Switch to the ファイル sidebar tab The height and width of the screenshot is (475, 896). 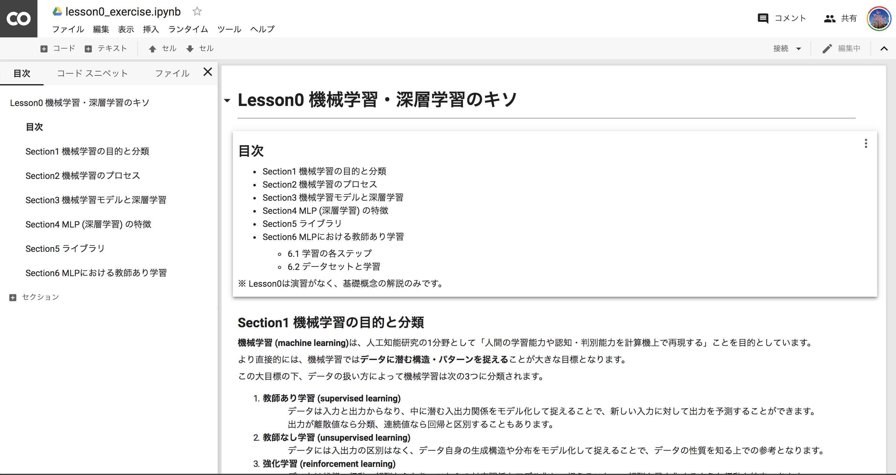[172, 73]
